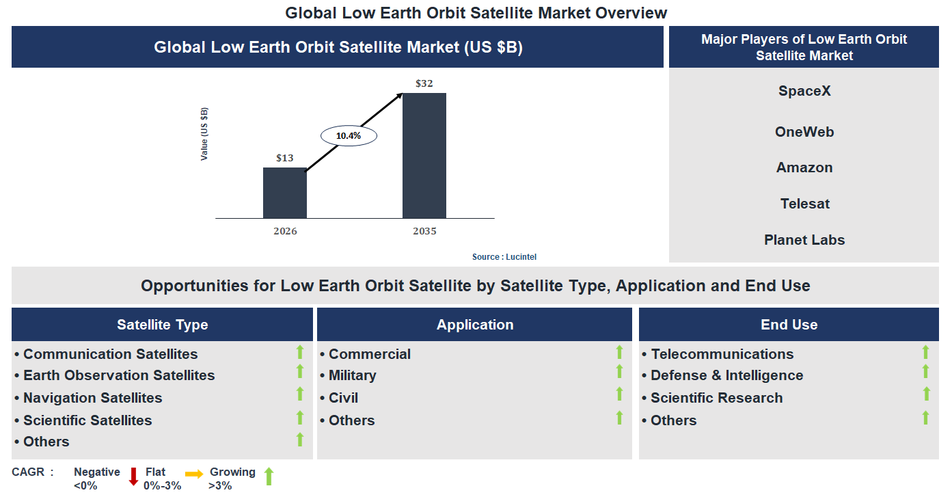The height and width of the screenshot is (497, 952).
Task: Expand the Satellite Type column header
Action: tap(161, 324)
